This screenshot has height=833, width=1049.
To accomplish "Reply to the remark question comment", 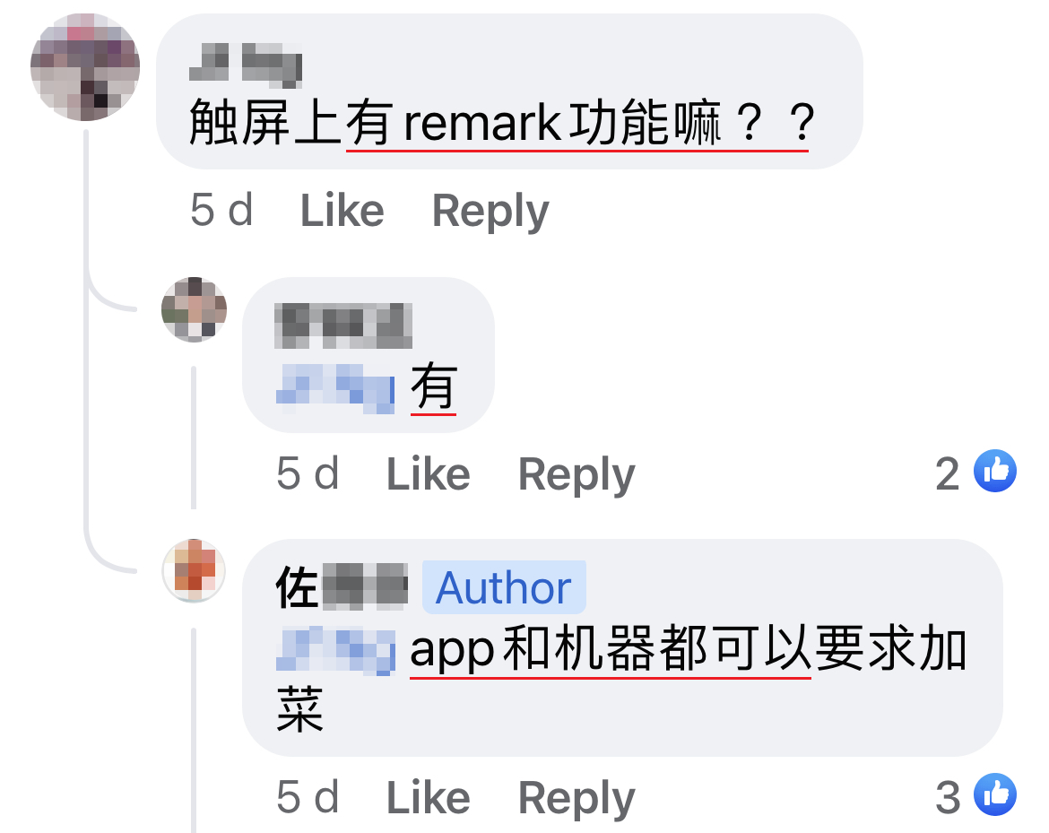I will click(x=490, y=213).
